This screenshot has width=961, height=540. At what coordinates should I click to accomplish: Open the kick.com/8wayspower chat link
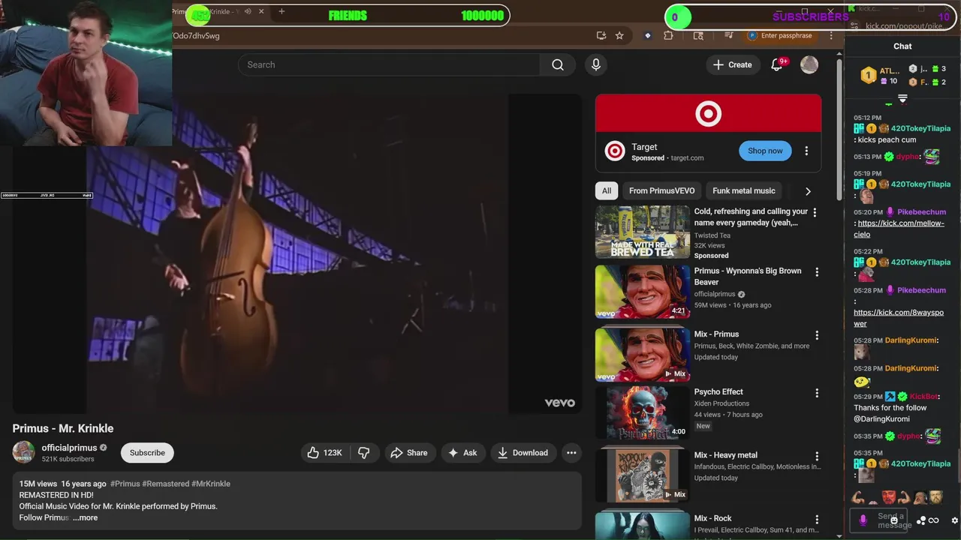pos(899,318)
